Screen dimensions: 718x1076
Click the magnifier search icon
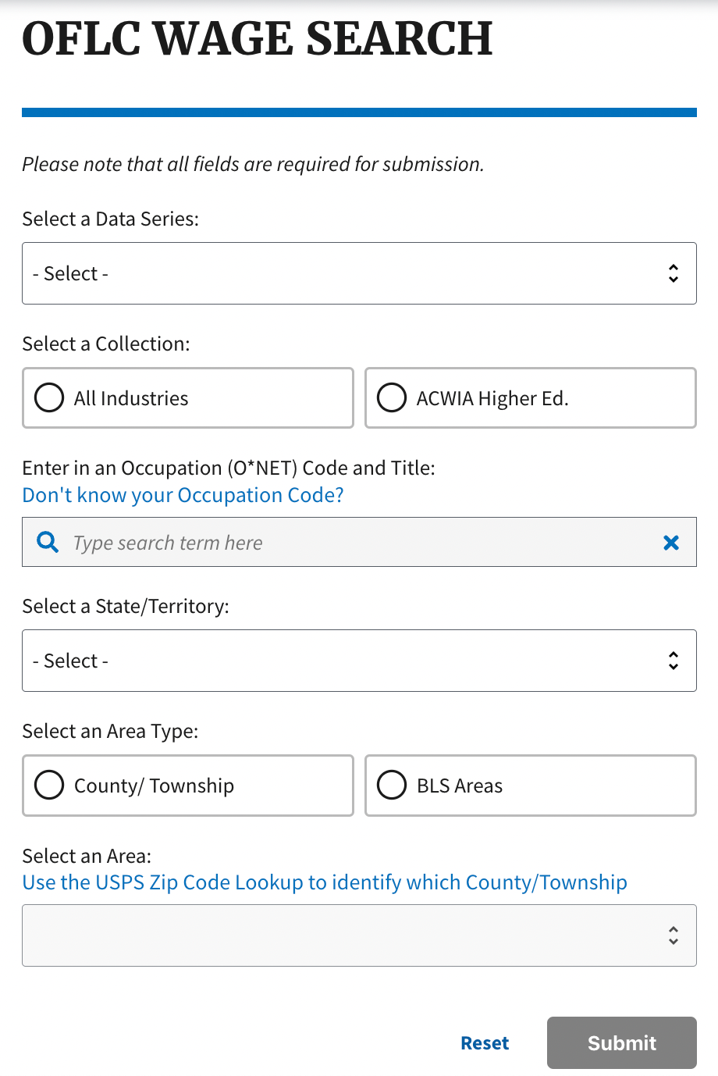[x=48, y=542]
